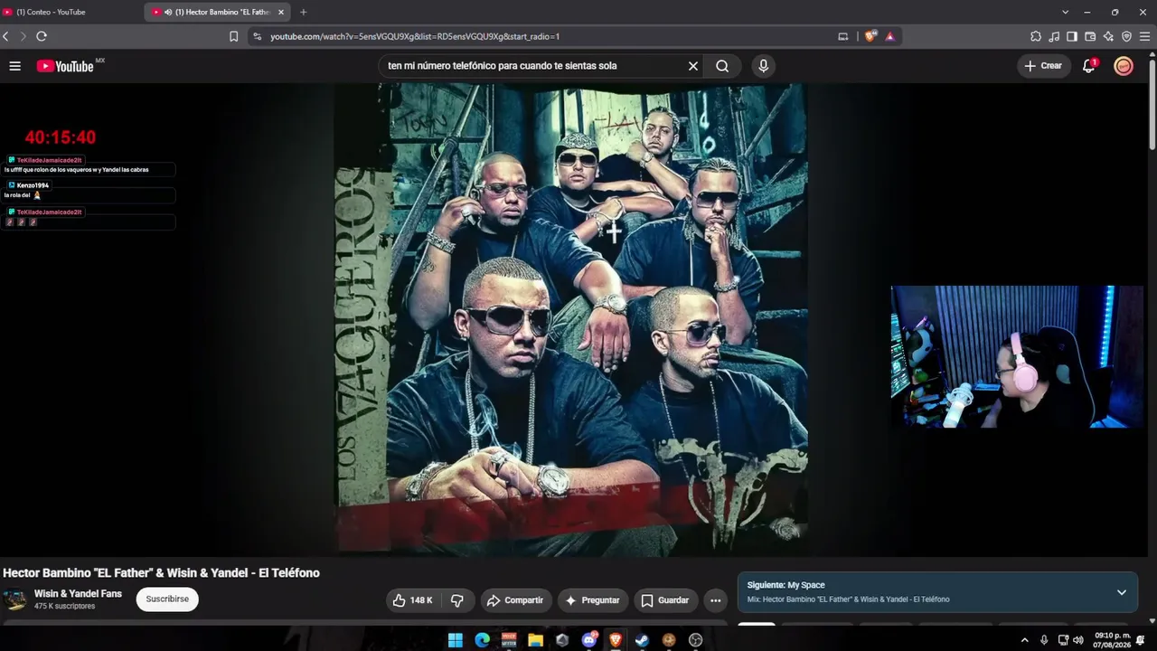Go forward in browser history
This screenshot has width=1157, height=651.
point(24,36)
